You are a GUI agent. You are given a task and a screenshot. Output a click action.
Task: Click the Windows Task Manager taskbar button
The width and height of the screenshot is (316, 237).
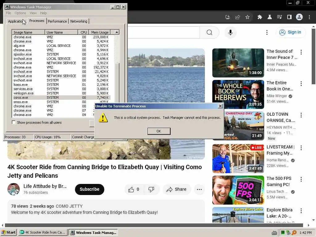pos(93,232)
